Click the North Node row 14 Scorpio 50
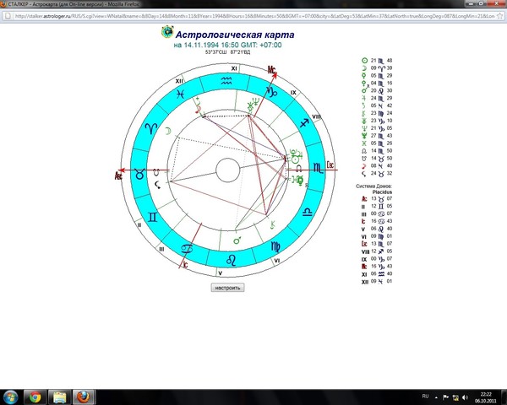 (x=377, y=151)
